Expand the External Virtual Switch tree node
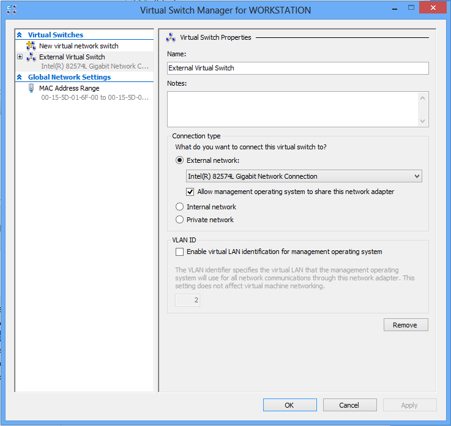This screenshot has height=426, width=451. tap(20, 57)
